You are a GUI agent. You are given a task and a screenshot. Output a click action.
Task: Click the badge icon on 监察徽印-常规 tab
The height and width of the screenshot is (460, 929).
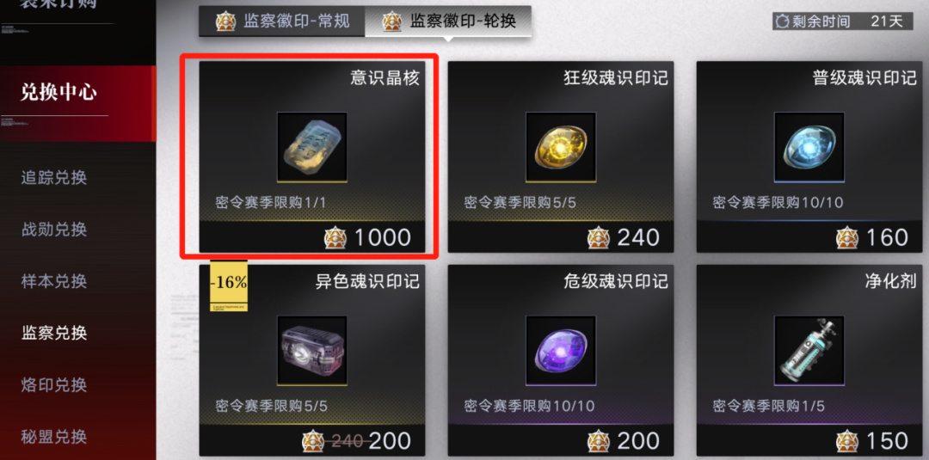pyautogui.click(x=225, y=21)
